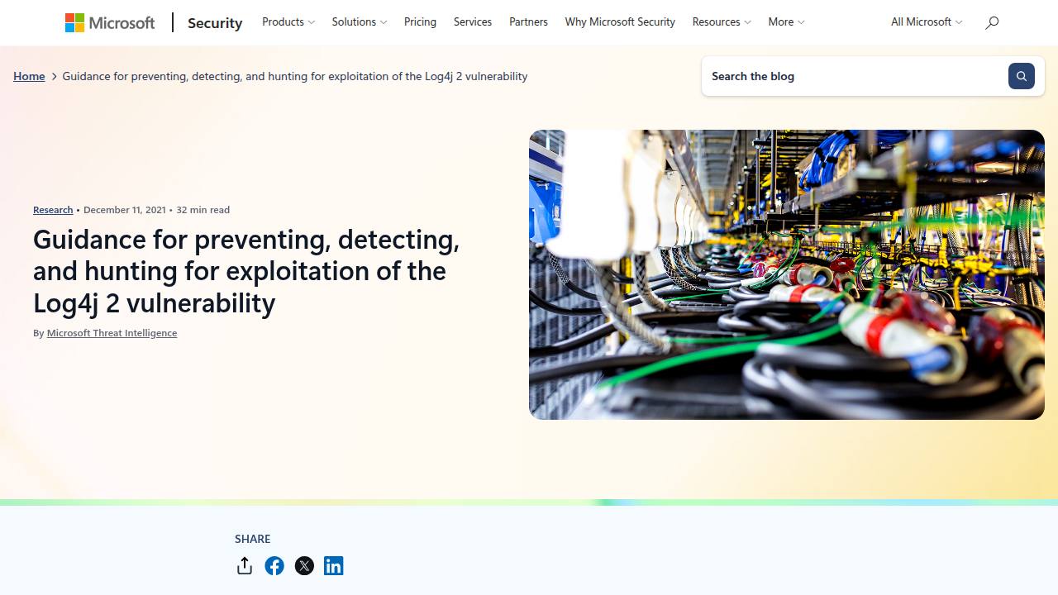Click the breadcrumb article title text

pos(295,76)
